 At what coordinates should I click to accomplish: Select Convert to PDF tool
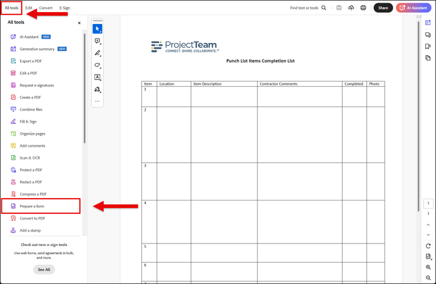(28, 218)
